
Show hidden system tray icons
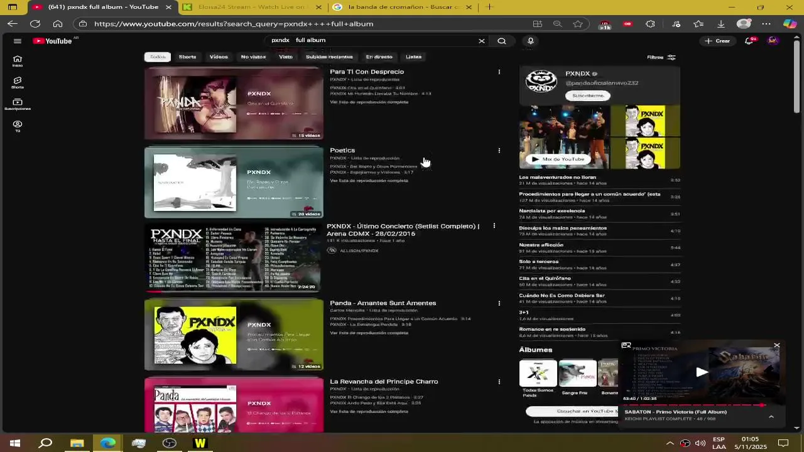point(670,443)
